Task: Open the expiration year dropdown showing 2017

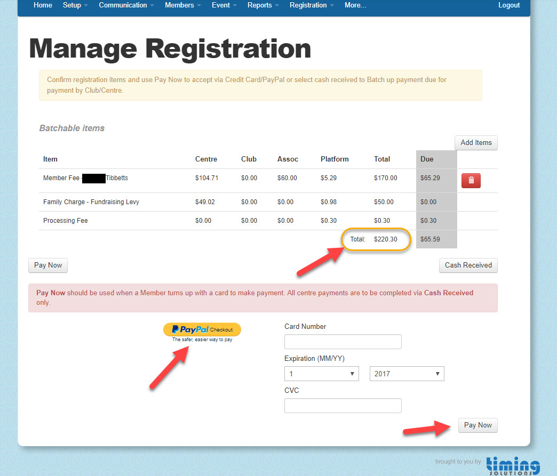Action: pyautogui.click(x=407, y=374)
